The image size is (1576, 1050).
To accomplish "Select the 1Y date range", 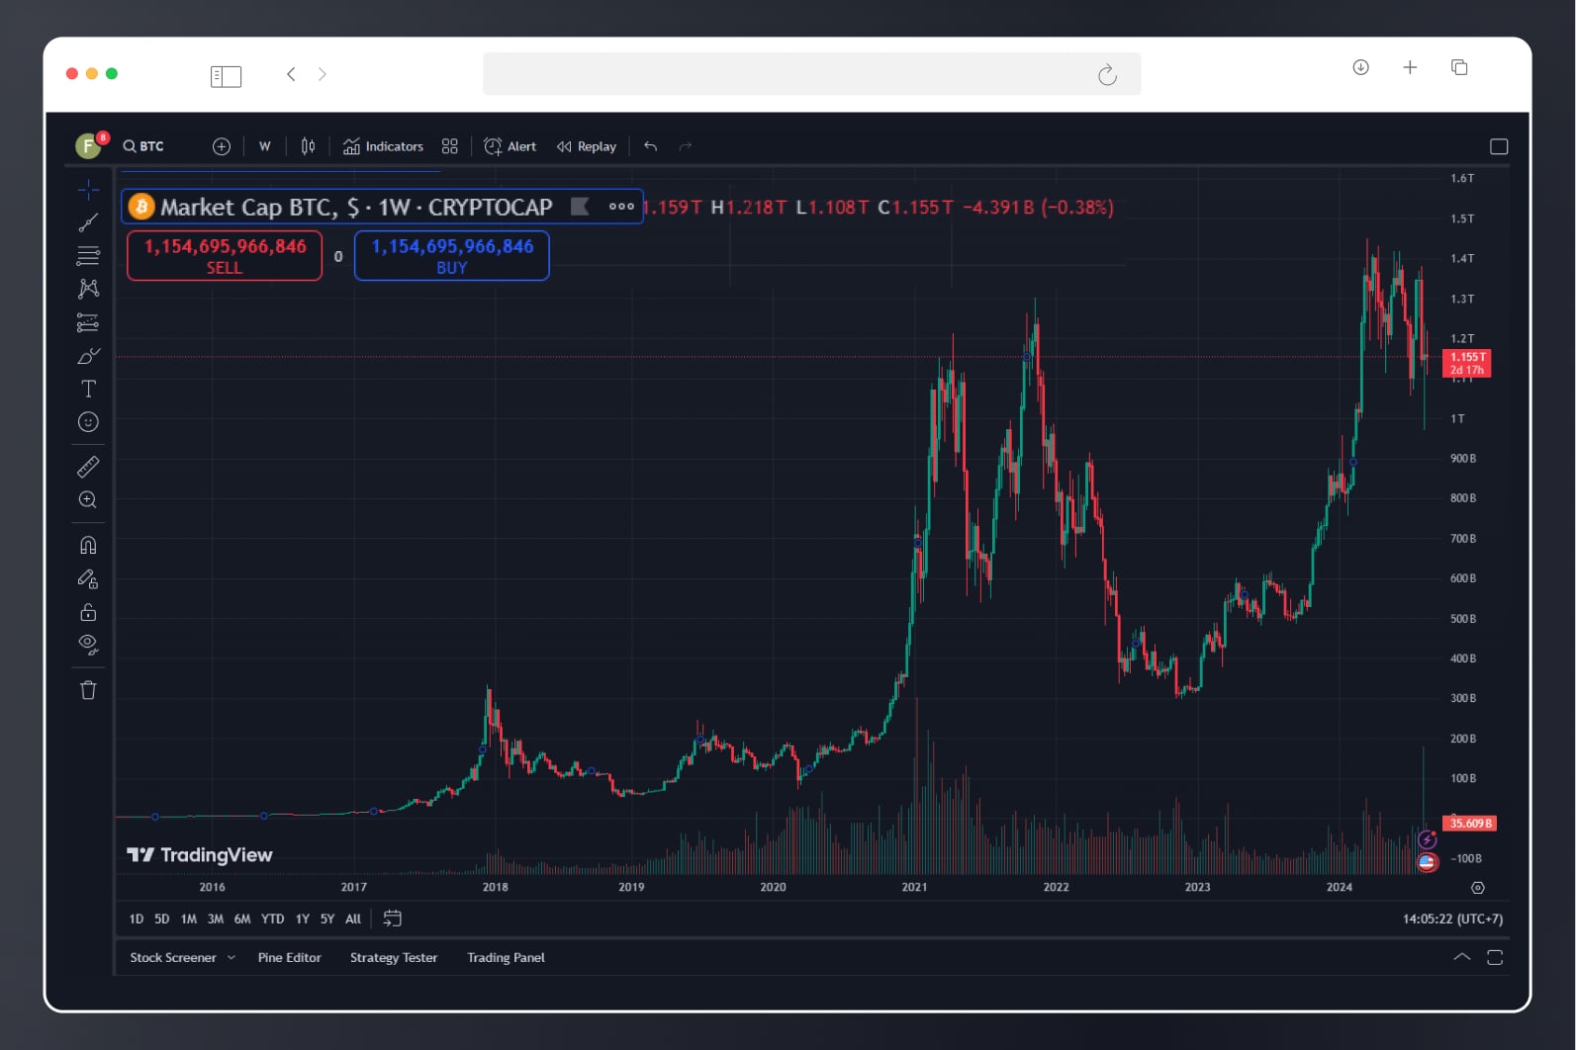I will pyautogui.click(x=302, y=919).
